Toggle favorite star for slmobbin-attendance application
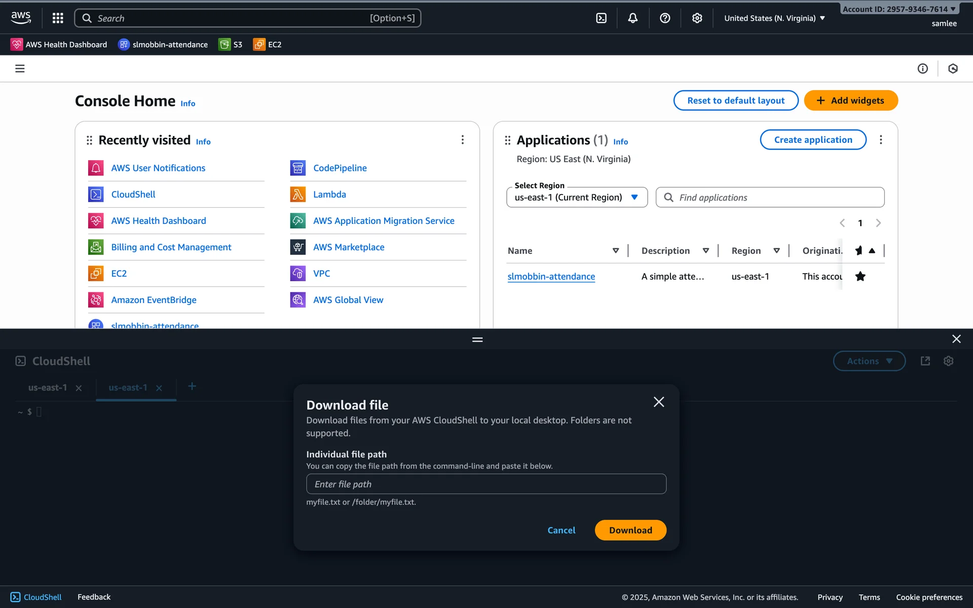The width and height of the screenshot is (973, 608). coord(860,276)
